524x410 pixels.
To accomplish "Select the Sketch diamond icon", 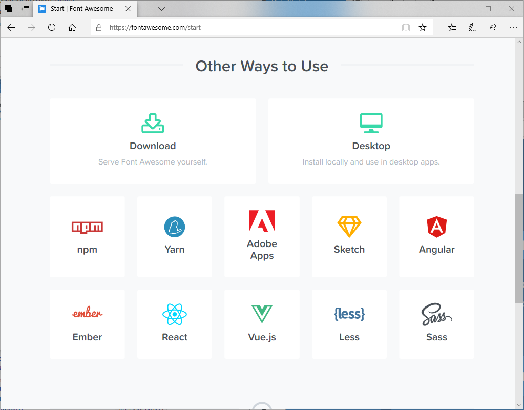I will coord(349,225).
